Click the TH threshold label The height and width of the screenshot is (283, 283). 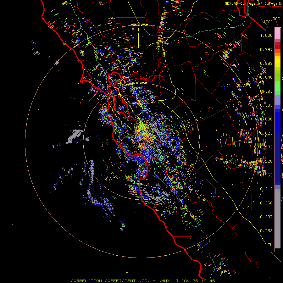pos(270,245)
